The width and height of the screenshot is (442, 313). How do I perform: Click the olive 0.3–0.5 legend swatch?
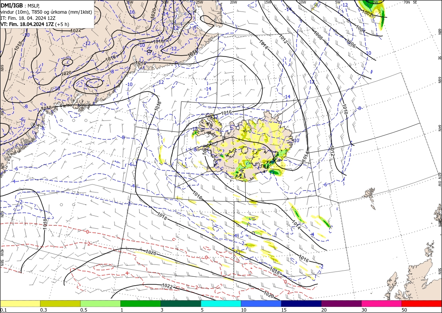pyautogui.click(x=60, y=303)
